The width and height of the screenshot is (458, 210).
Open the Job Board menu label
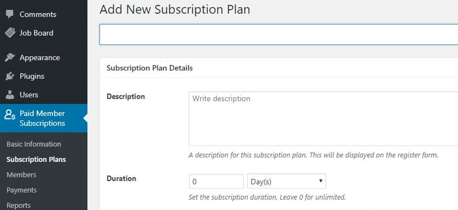click(x=37, y=33)
